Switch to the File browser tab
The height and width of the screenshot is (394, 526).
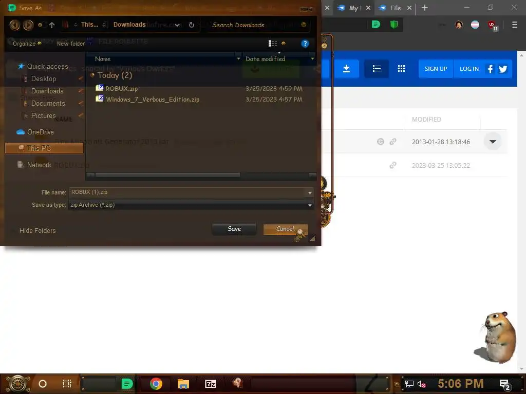[x=395, y=8]
